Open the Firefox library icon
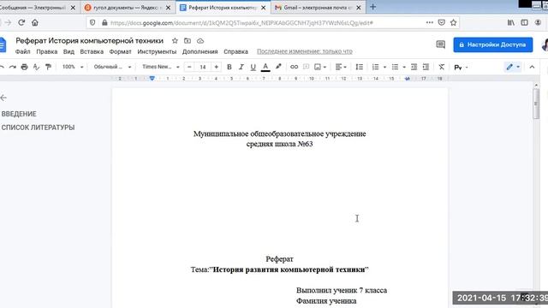The width and height of the screenshot is (548, 308). tap(511, 23)
